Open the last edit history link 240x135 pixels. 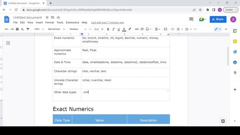pyautogui.click(x=108, y=22)
